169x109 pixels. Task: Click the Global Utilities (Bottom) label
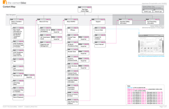(x=157, y=26)
